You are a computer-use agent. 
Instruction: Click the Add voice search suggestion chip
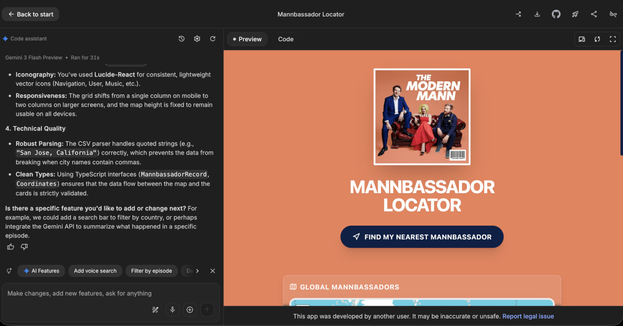coord(95,271)
